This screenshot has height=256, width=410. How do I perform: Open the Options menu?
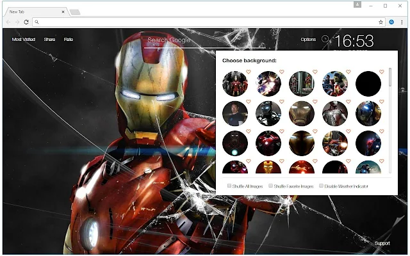(308, 40)
